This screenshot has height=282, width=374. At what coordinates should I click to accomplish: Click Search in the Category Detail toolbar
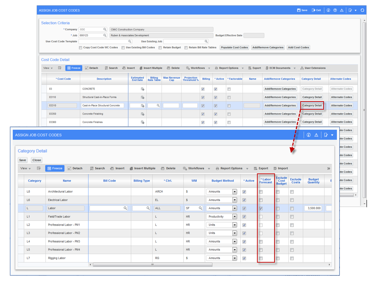click(97, 168)
